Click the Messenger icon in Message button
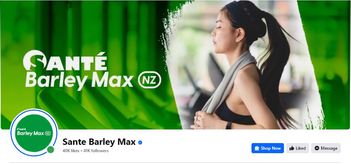Image resolution: width=351 pixels, height=164 pixels. tap(317, 148)
